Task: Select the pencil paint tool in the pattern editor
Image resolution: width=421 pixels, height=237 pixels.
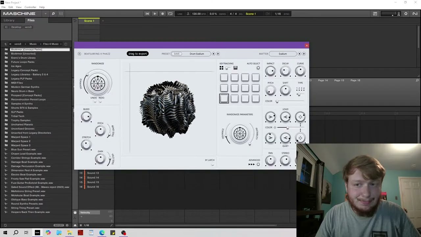Action: tap(111, 225)
